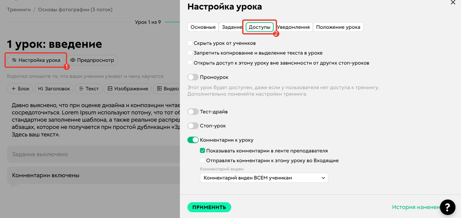Add a new Блок element
Viewport: 461px width, 218px height.
coord(20,89)
